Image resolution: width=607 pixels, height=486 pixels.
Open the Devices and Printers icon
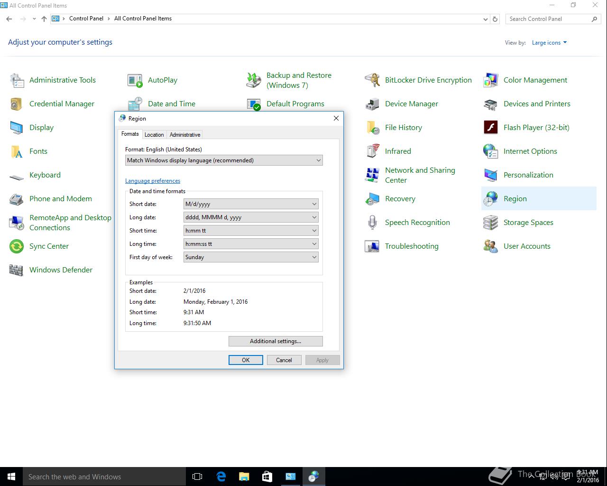click(x=491, y=104)
